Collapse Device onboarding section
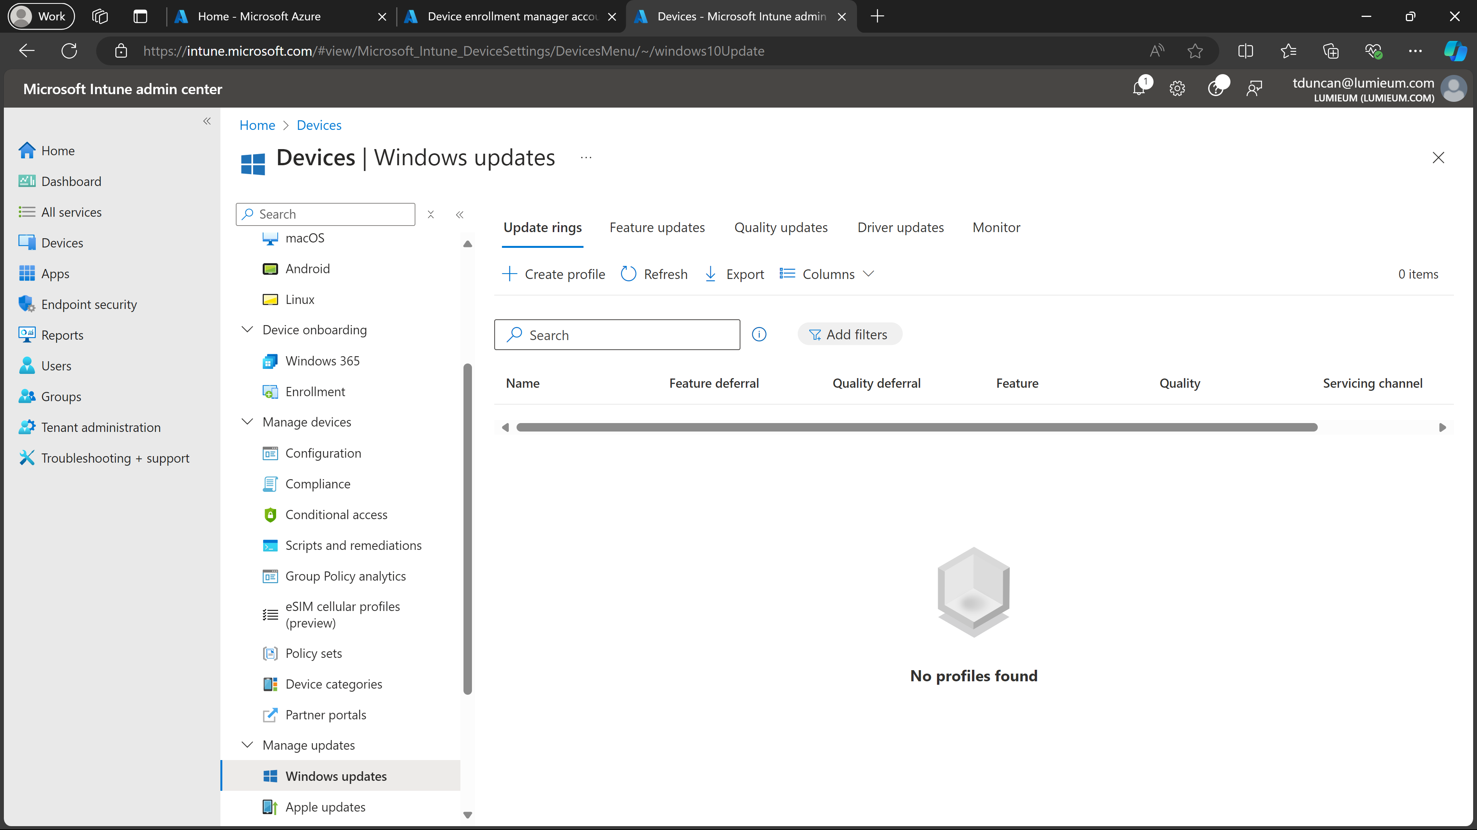The image size is (1477, 830). [x=247, y=329]
